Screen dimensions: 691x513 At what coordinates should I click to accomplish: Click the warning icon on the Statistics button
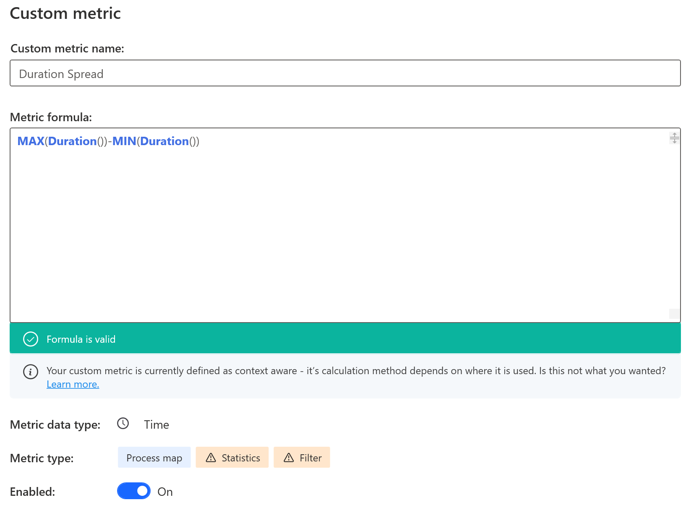point(211,458)
